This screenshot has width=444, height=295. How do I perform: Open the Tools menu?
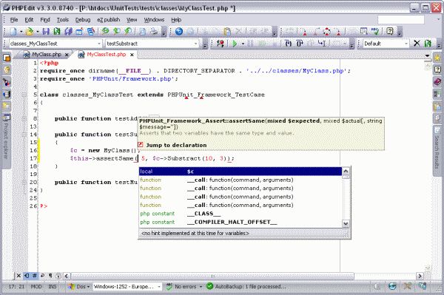tap(63, 20)
